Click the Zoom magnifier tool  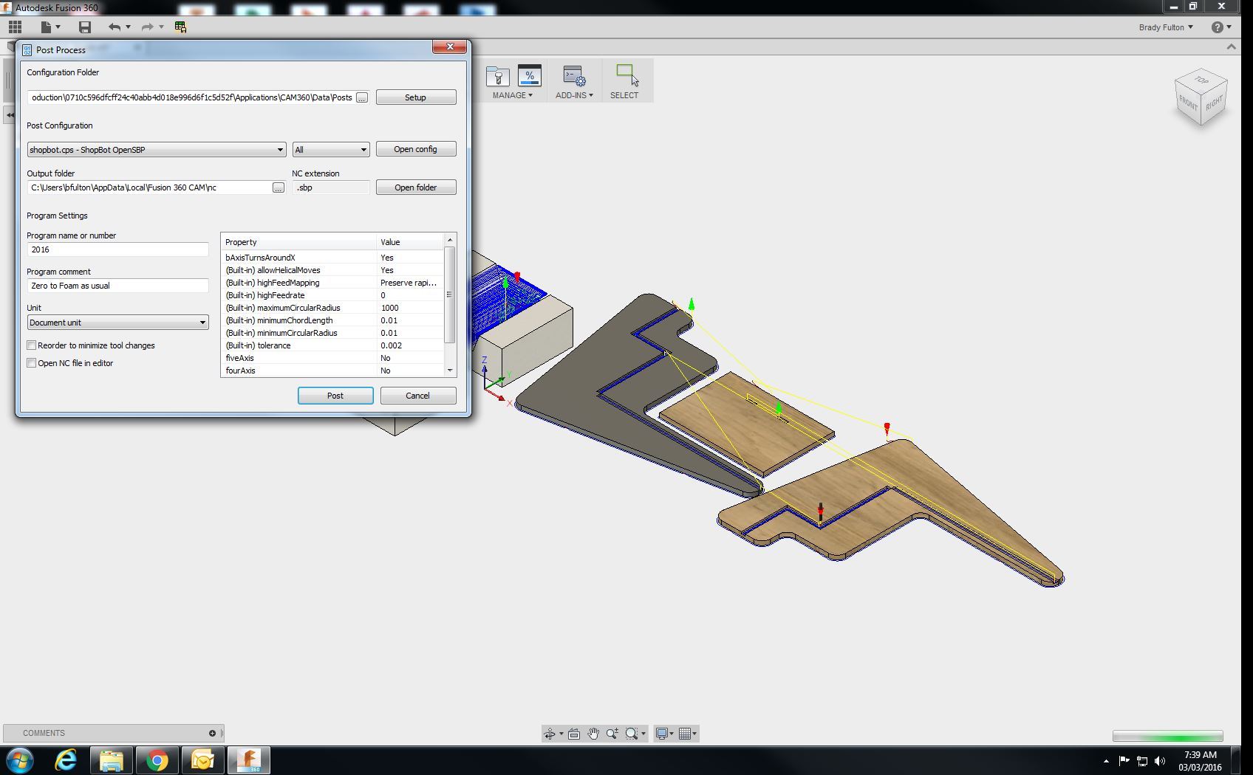612,734
